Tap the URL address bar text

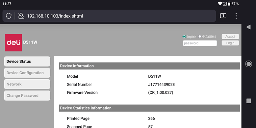coord(55,16)
